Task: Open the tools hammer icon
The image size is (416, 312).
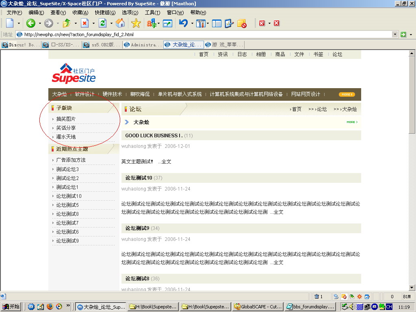Action: point(201,23)
